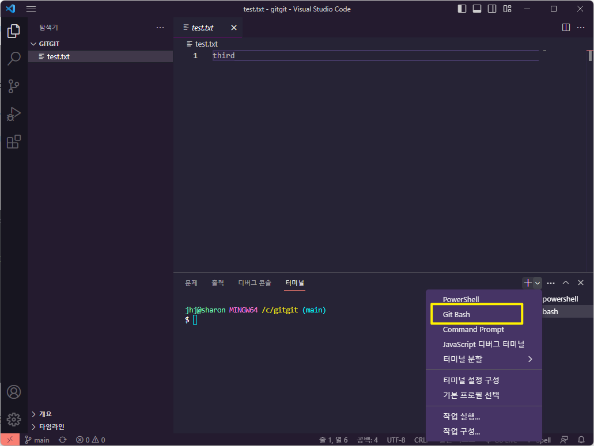Expand the 타임라인 timeline section
The height and width of the screenshot is (446, 594).
[51, 426]
